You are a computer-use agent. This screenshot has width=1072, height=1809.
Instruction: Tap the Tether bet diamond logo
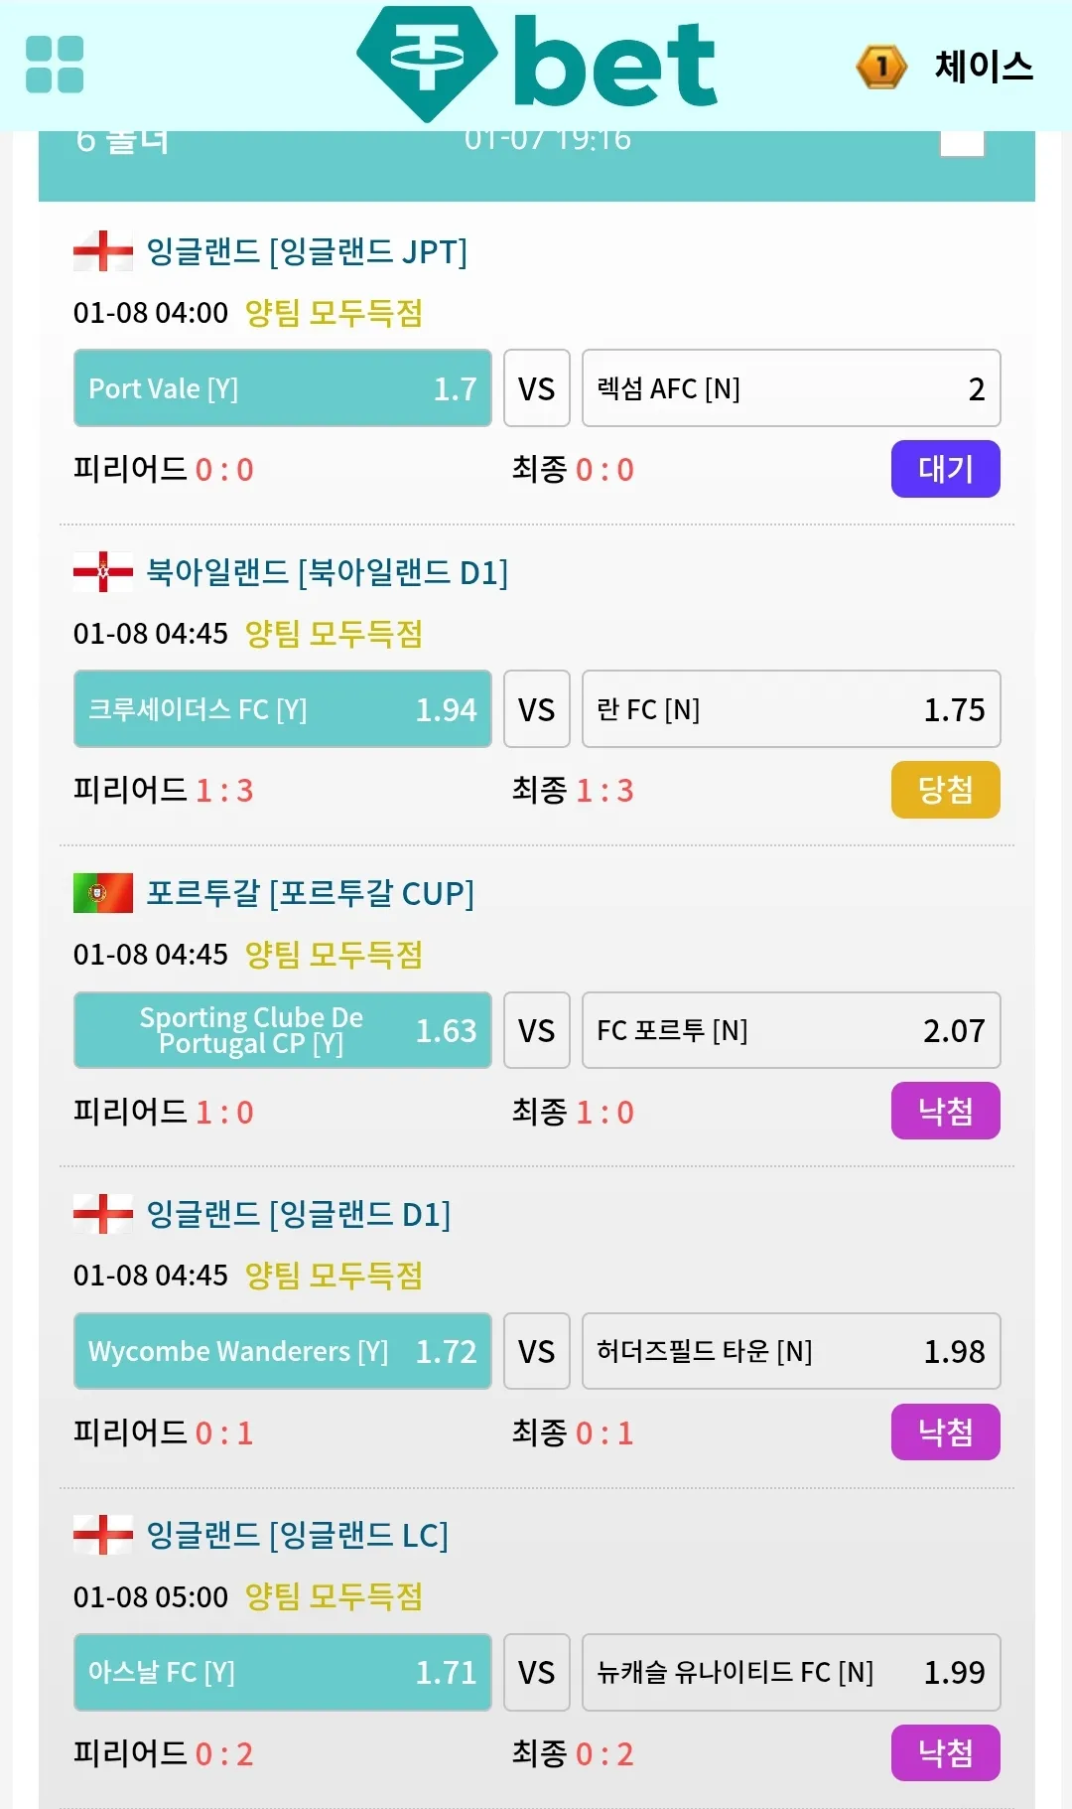428,64
